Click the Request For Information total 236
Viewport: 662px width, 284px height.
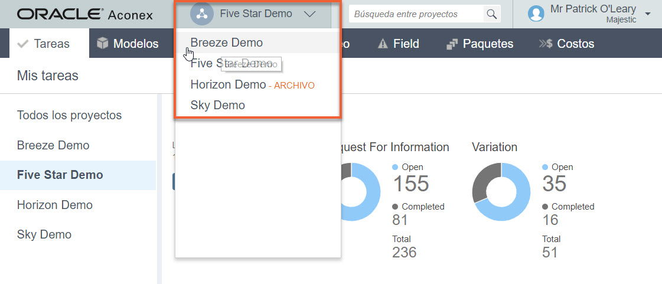405,252
